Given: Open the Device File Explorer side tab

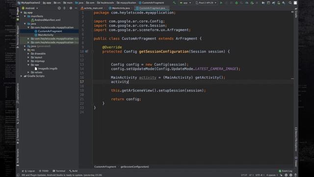Looking at the screenshot, I should point(296,139).
